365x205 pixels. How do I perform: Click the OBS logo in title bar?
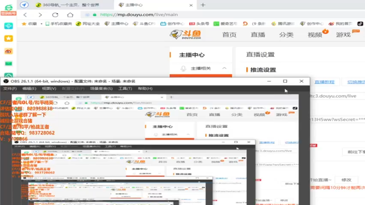pyautogui.click(x=6, y=82)
